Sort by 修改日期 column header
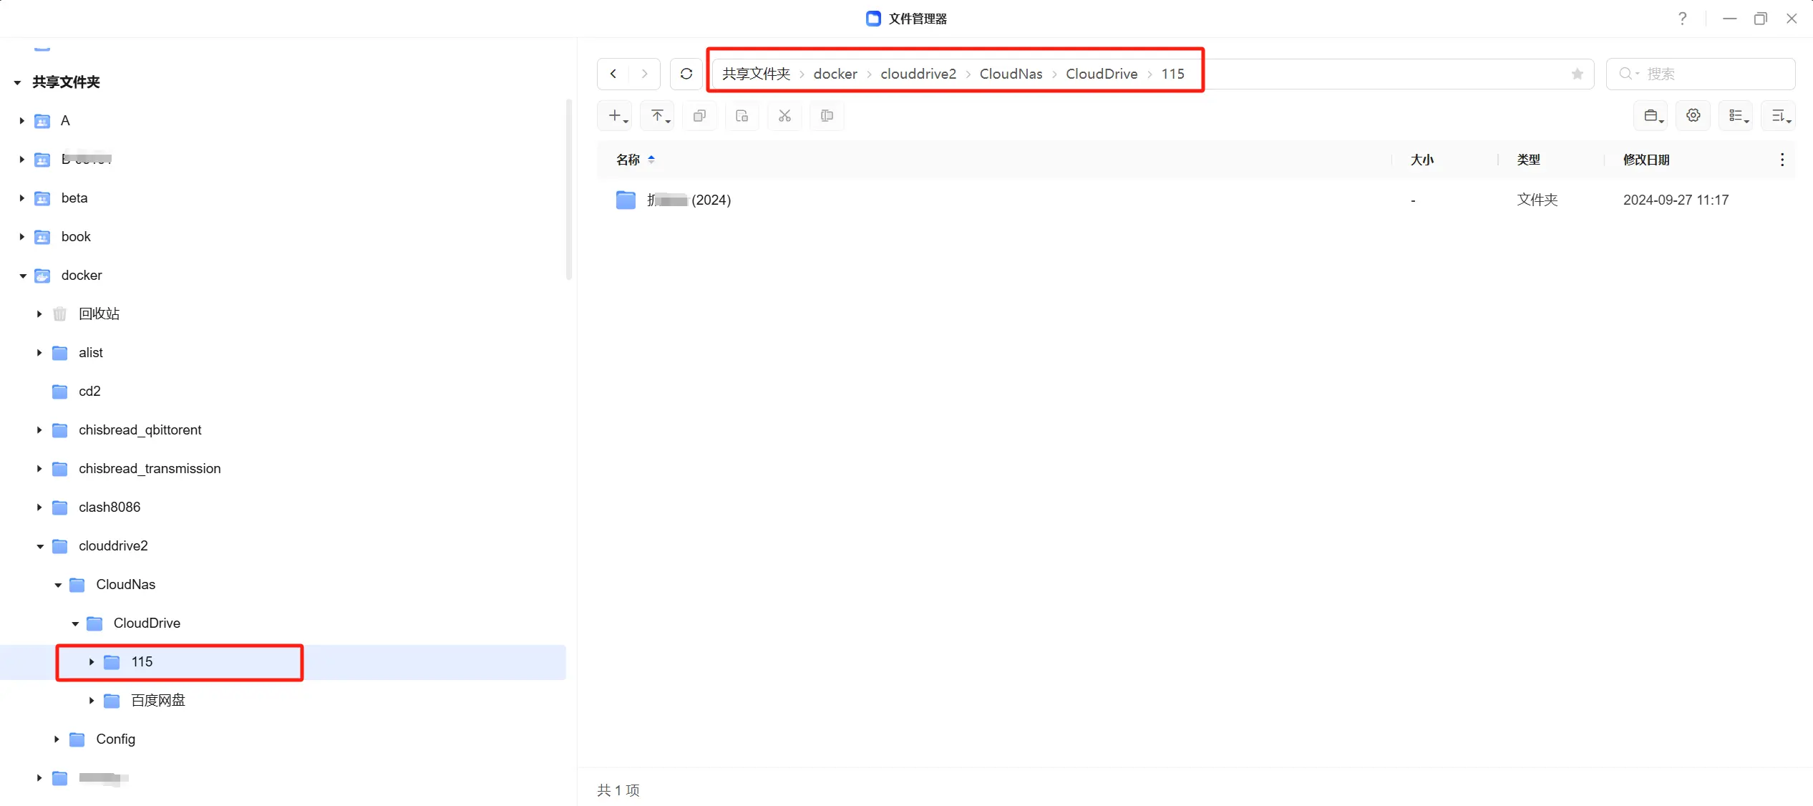1813x806 pixels. (1646, 160)
